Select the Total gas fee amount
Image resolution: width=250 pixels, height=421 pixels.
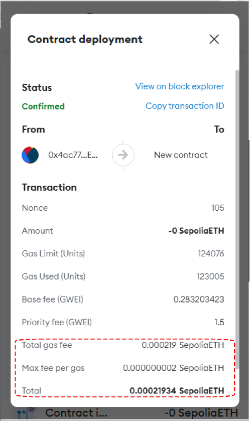click(183, 345)
